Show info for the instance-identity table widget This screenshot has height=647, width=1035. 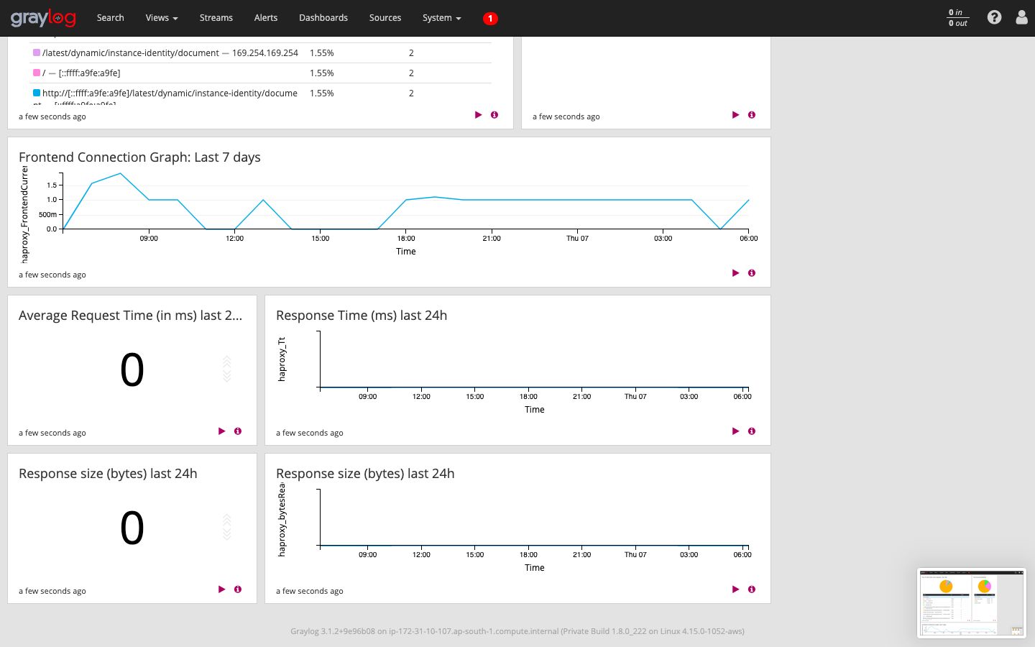click(494, 115)
